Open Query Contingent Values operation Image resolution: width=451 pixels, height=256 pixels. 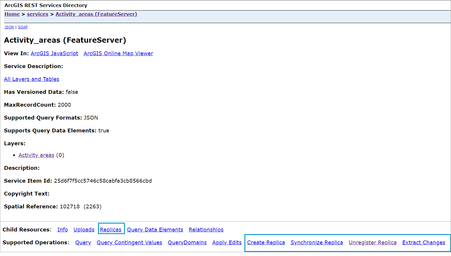point(129,242)
